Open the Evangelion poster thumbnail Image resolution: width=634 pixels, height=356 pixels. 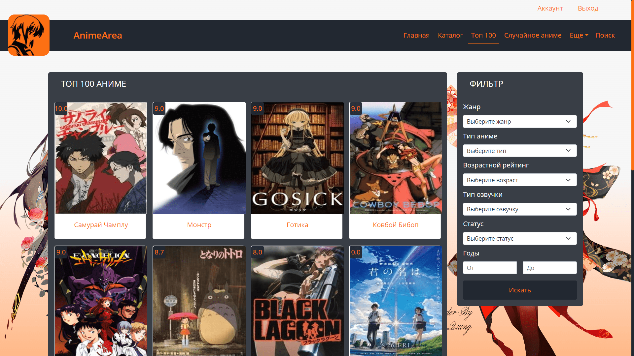pyautogui.click(x=101, y=301)
